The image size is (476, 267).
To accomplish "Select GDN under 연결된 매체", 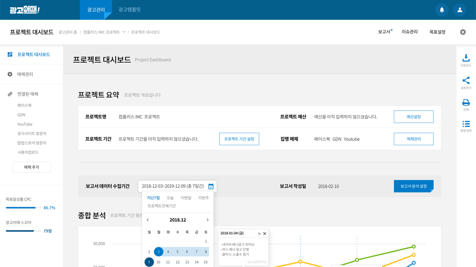I will (x=21, y=115).
